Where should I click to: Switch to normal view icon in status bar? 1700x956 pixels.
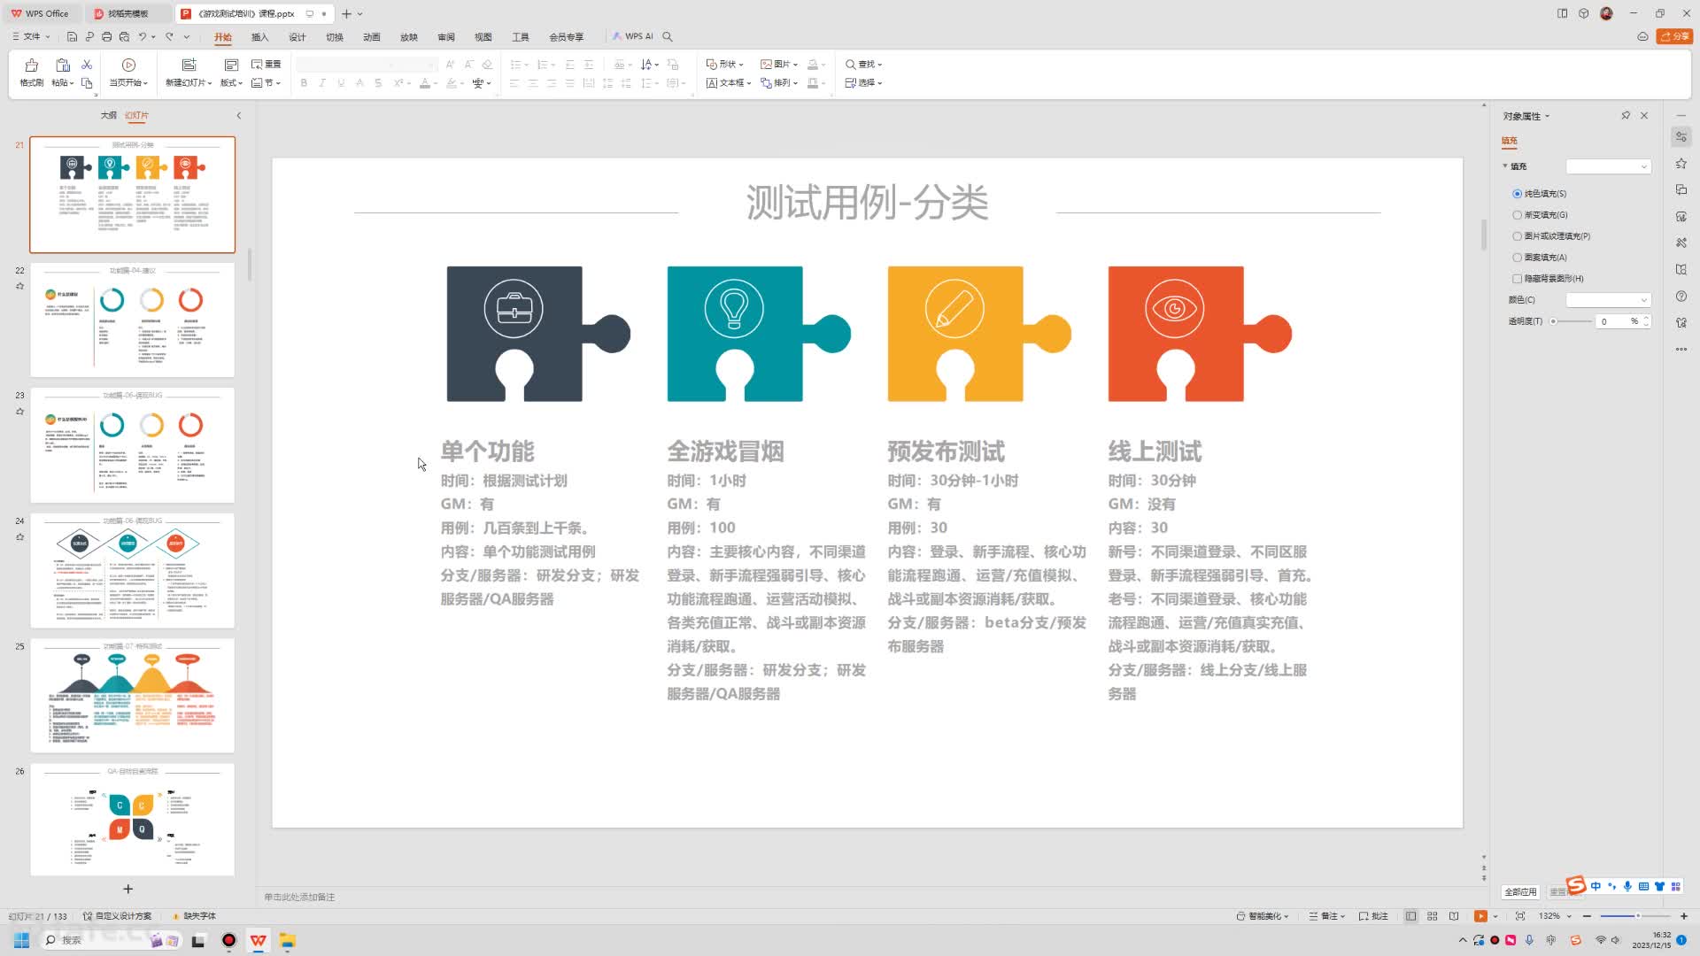1410,916
